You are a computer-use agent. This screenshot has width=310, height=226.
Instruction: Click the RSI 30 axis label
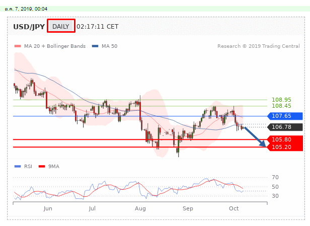(275, 196)
